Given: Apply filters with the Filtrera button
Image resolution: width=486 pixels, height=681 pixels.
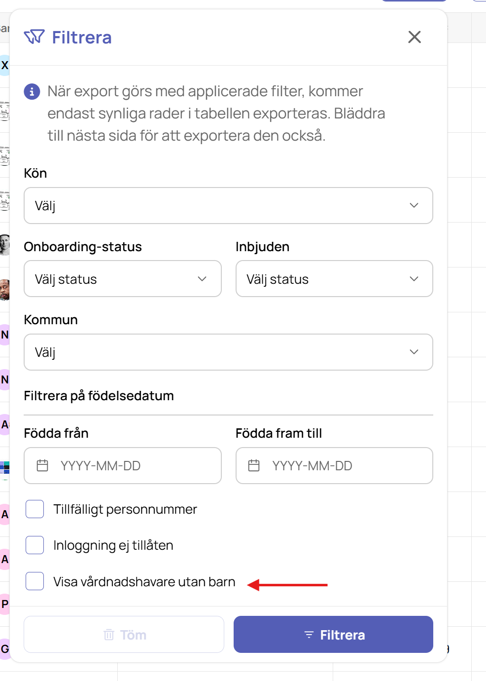Looking at the screenshot, I should coord(333,635).
